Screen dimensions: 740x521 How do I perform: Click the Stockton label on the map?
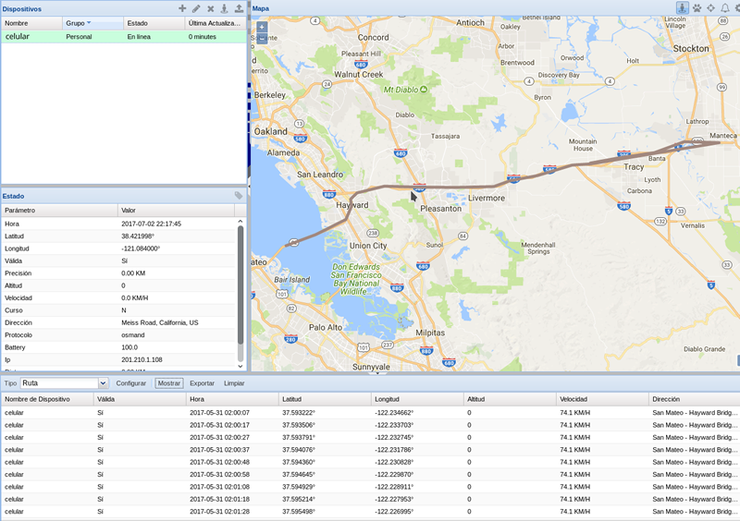[x=691, y=49]
